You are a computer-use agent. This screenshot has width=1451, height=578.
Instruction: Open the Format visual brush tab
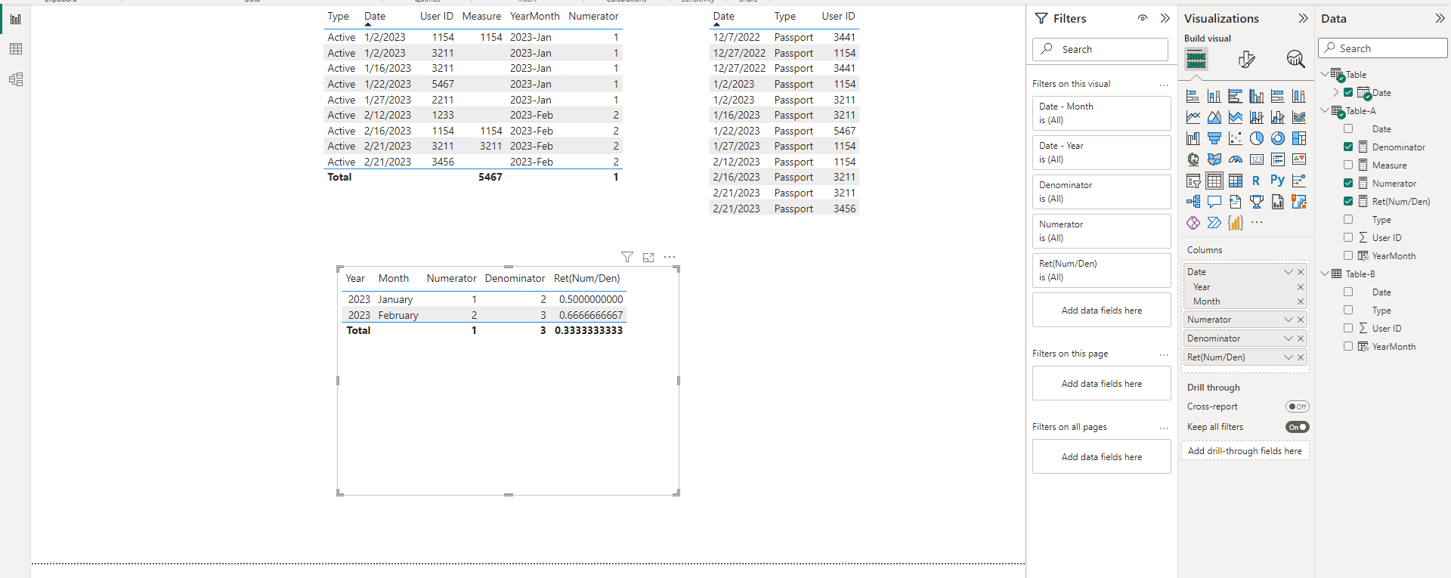click(1247, 59)
